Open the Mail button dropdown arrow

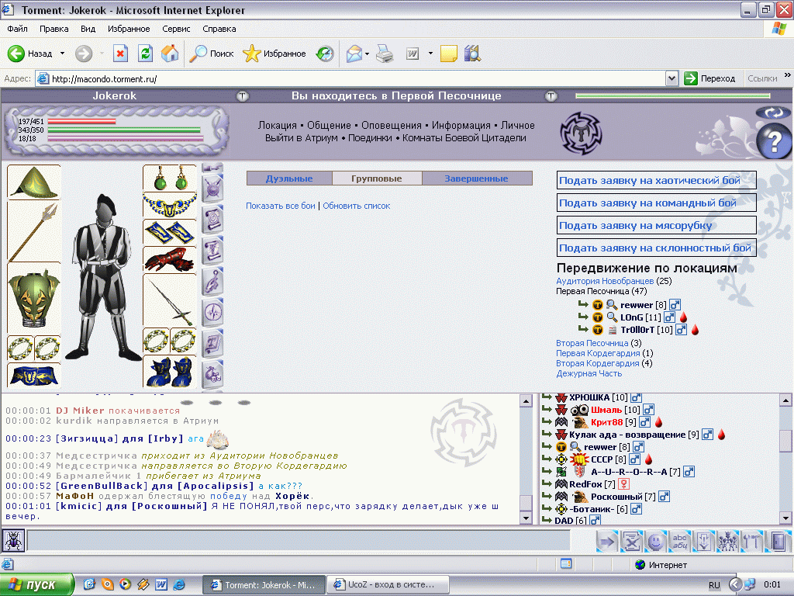[x=367, y=54]
